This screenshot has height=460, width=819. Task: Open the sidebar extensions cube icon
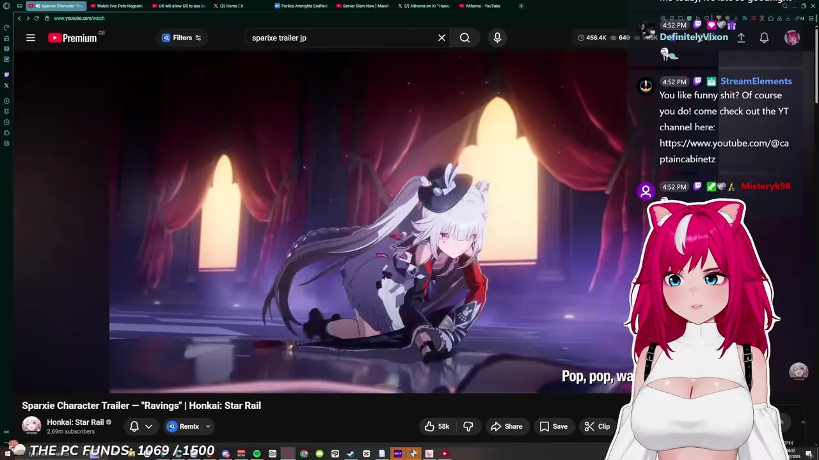coord(6,133)
